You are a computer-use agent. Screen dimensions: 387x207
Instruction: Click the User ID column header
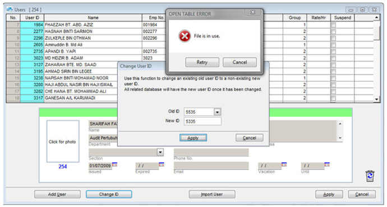point(33,18)
